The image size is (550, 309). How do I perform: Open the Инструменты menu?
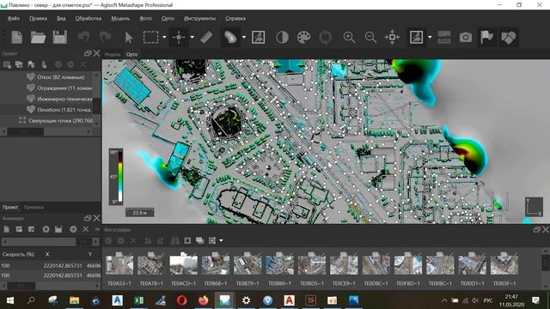coord(199,18)
